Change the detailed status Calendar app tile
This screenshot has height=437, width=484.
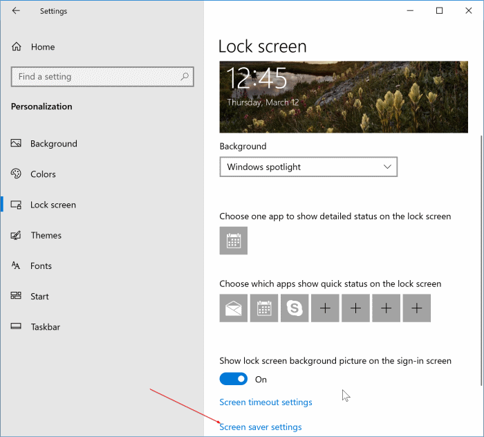tap(234, 241)
